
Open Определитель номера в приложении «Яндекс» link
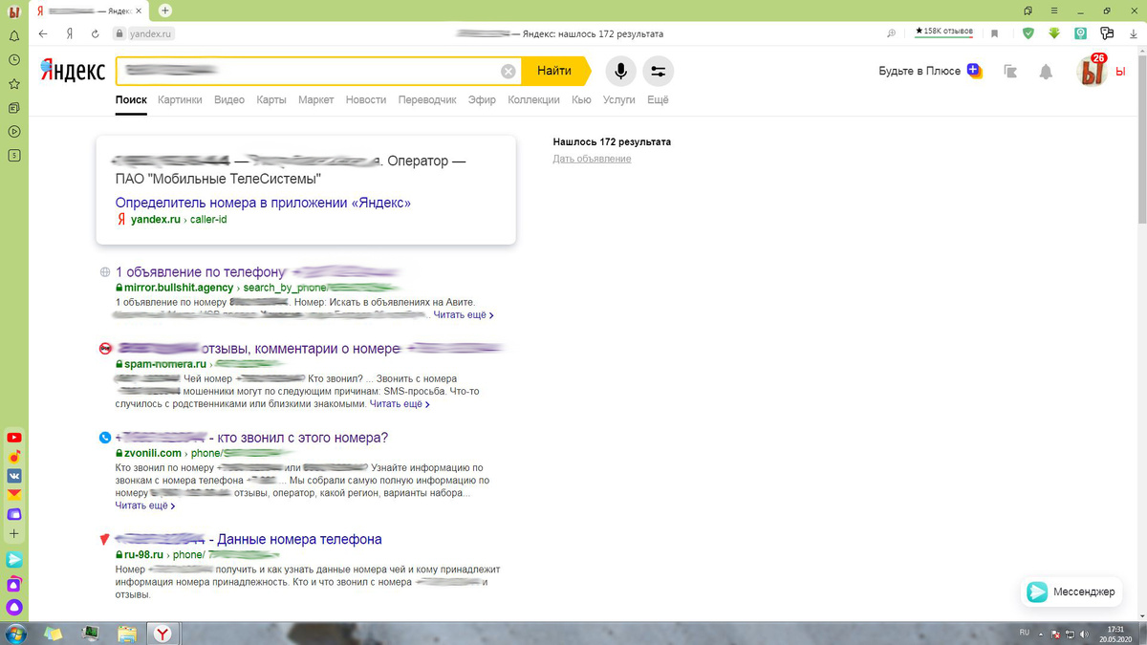click(x=263, y=203)
